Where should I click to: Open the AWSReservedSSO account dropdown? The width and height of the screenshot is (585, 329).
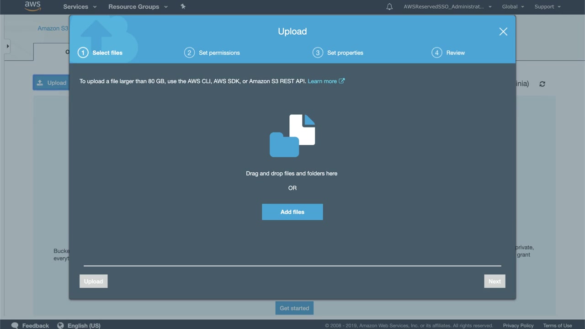447,7
